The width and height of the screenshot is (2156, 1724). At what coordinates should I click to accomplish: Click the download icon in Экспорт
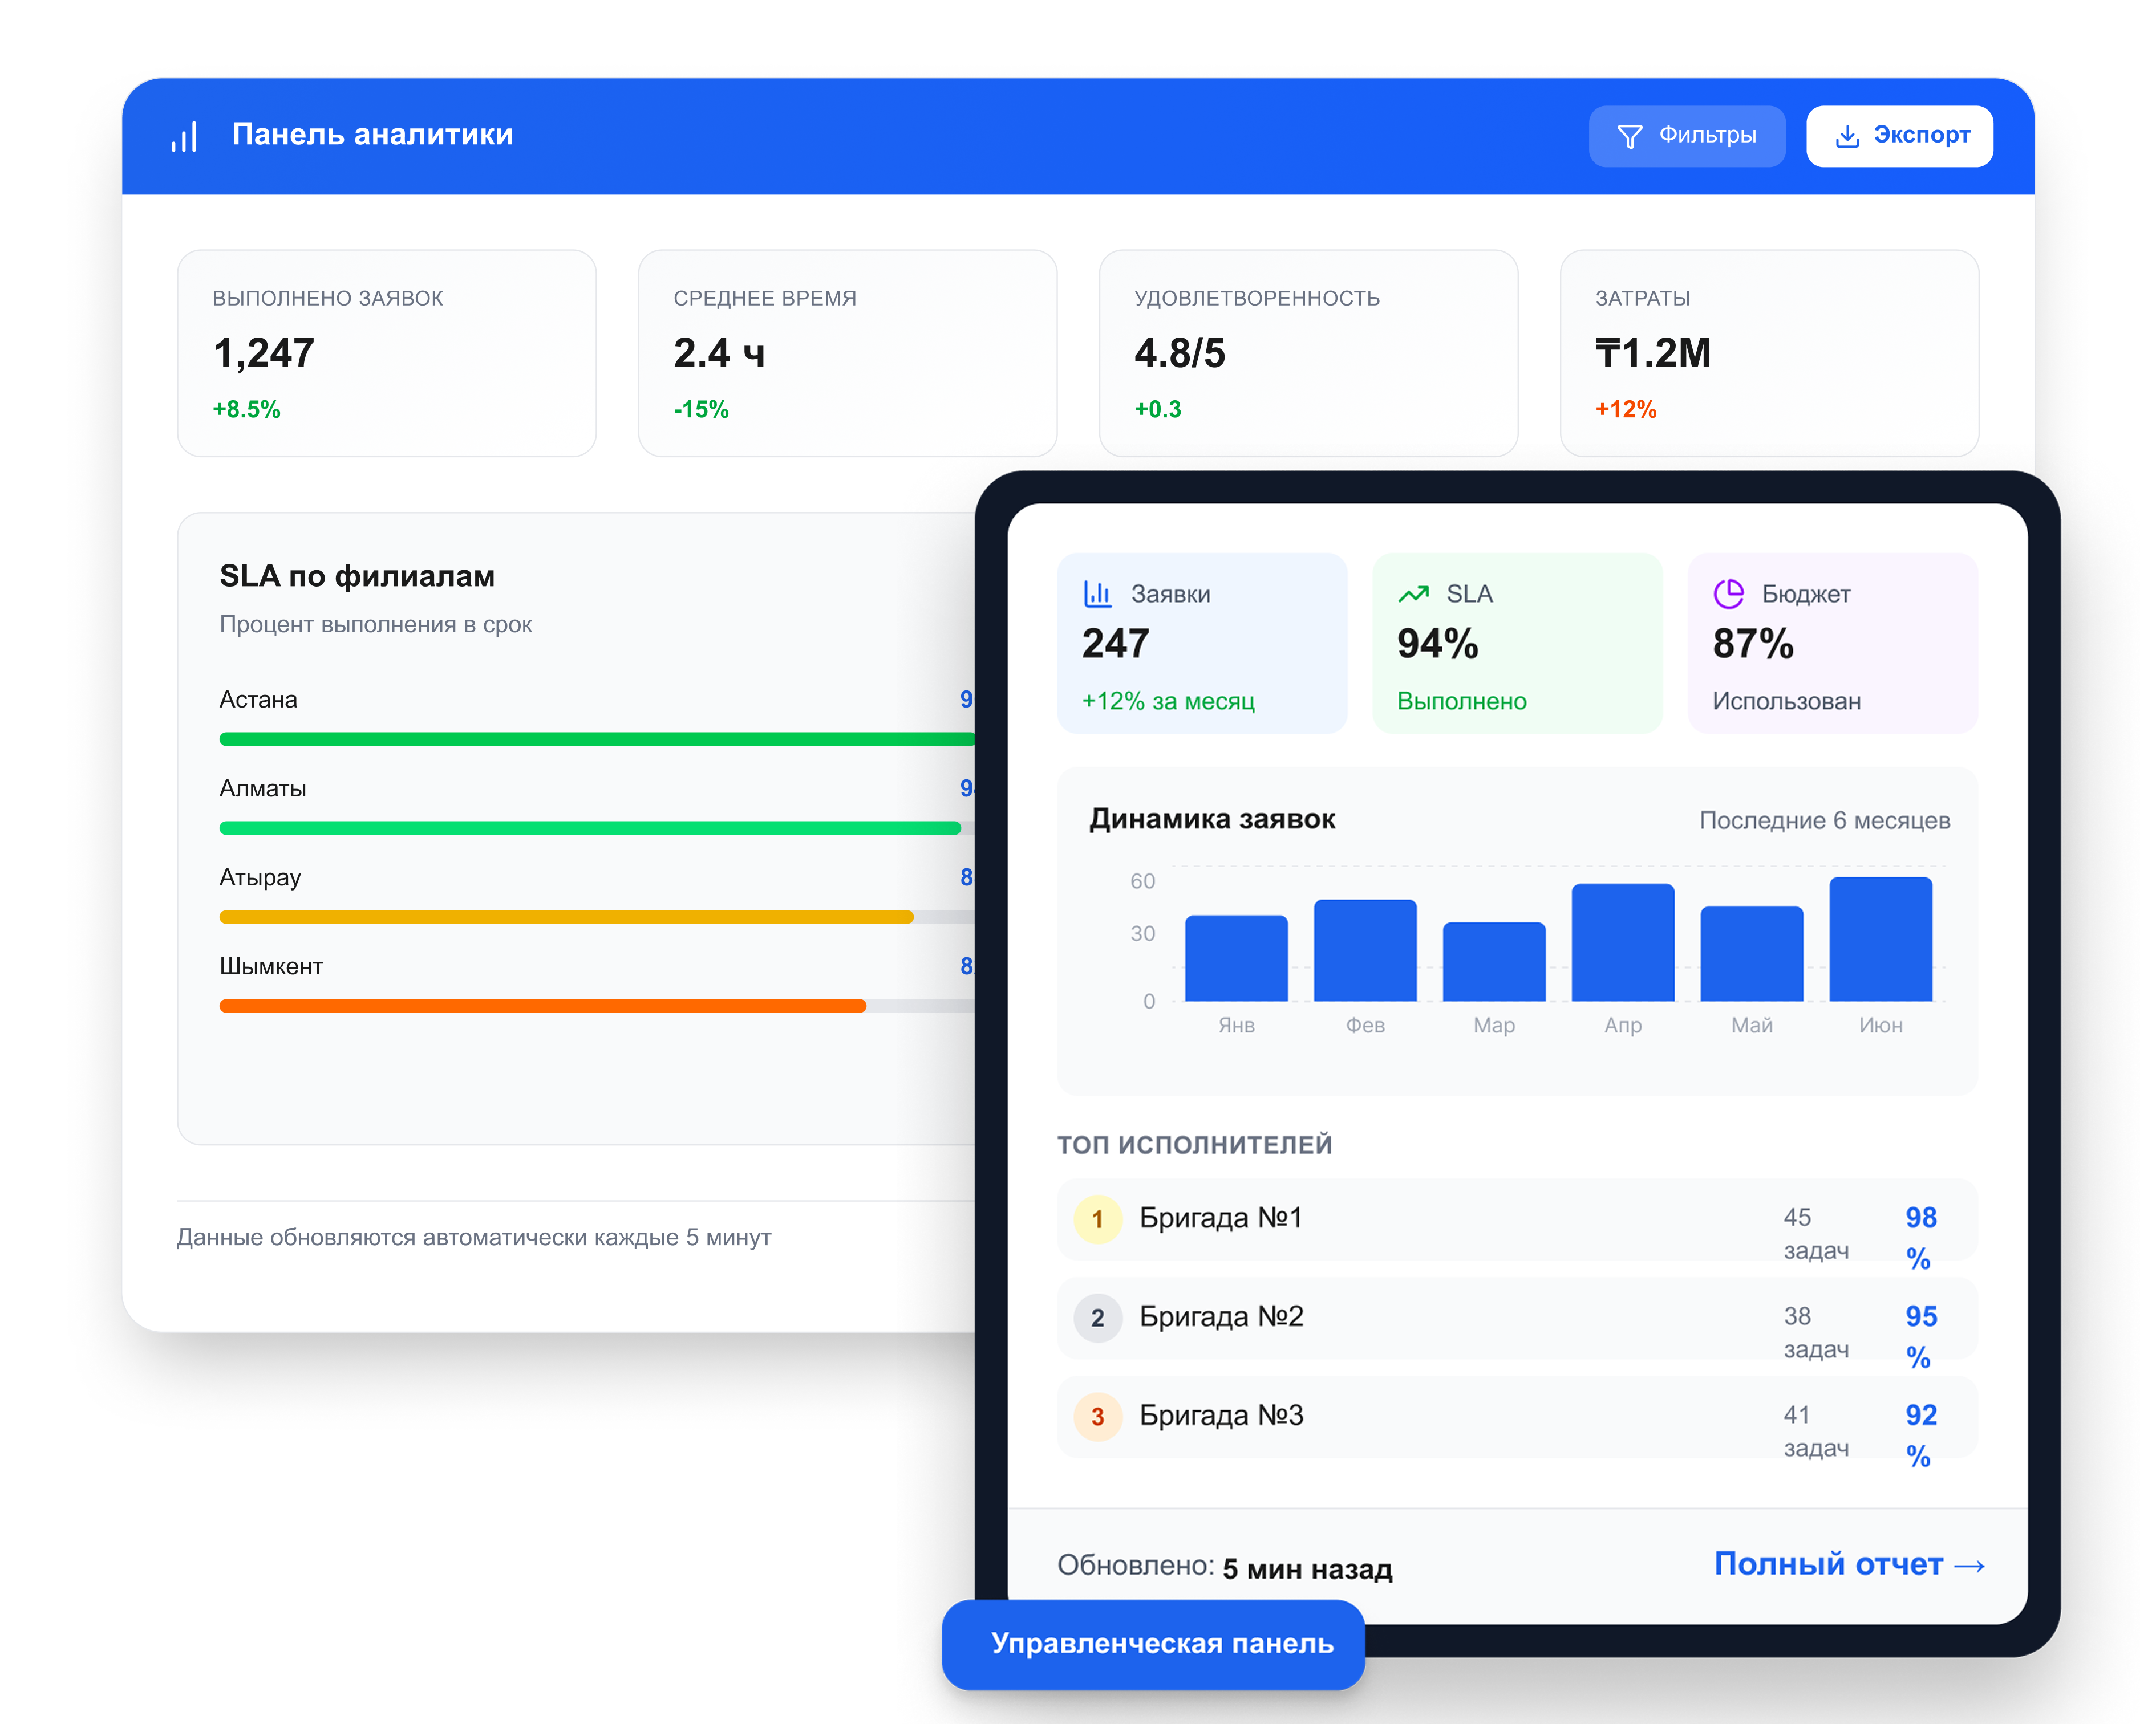[1846, 136]
